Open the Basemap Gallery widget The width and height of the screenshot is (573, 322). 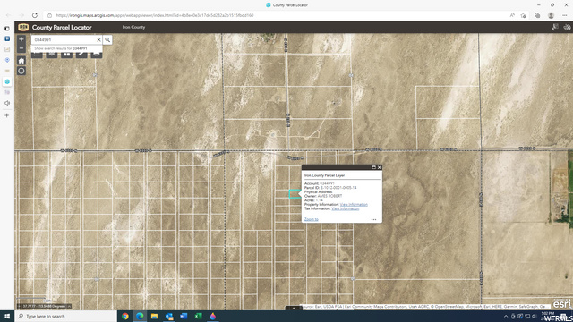(66, 55)
